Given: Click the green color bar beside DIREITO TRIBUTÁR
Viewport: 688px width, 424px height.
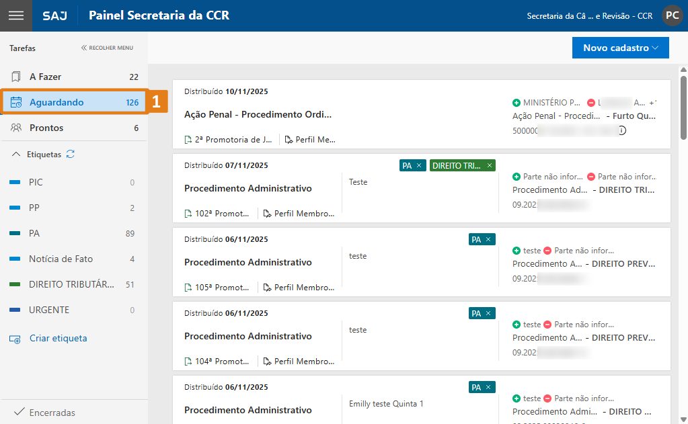Looking at the screenshot, I should pos(15,285).
